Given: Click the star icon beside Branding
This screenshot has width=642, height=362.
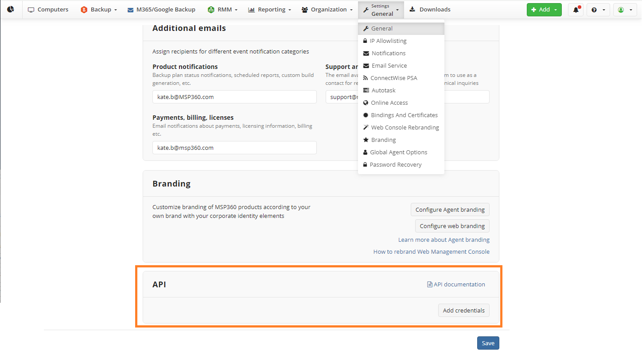Looking at the screenshot, I should coord(366,140).
